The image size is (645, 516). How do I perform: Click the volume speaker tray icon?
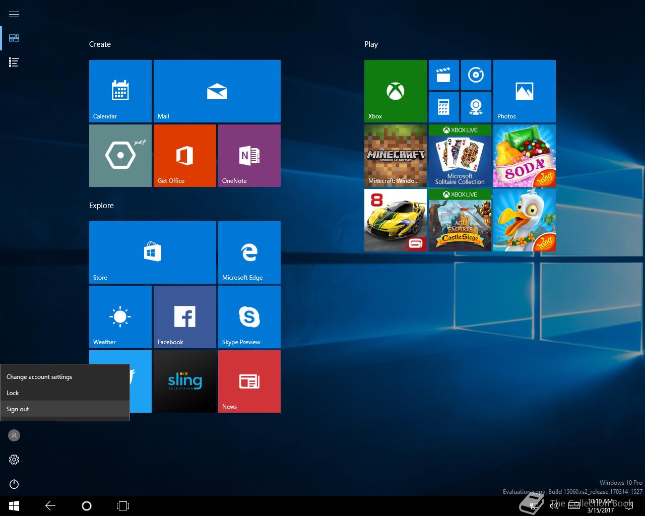pyautogui.click(x=554, y=506)
